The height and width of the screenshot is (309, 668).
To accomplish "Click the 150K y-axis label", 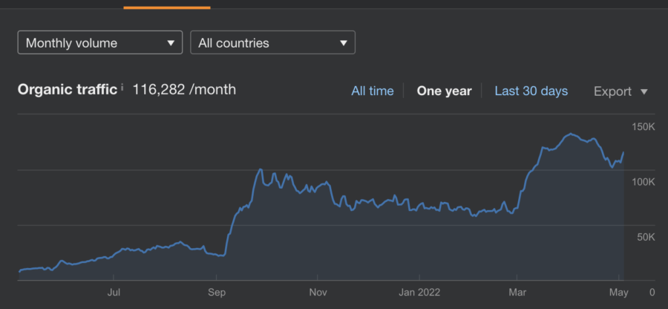I will pyautogui.click(x=643, y=127).
